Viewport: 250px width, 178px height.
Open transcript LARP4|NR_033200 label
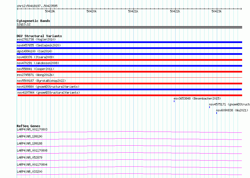[29, 172]
